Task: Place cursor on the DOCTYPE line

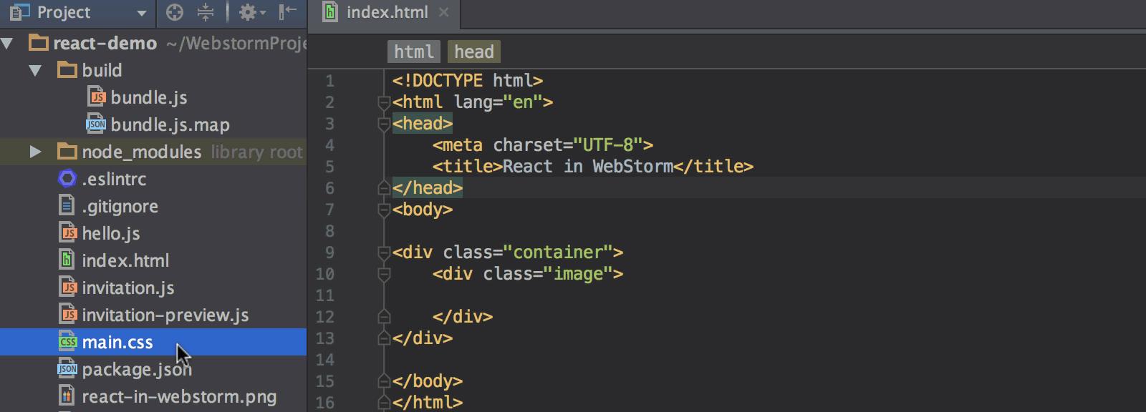Action: tap(467, 81)
